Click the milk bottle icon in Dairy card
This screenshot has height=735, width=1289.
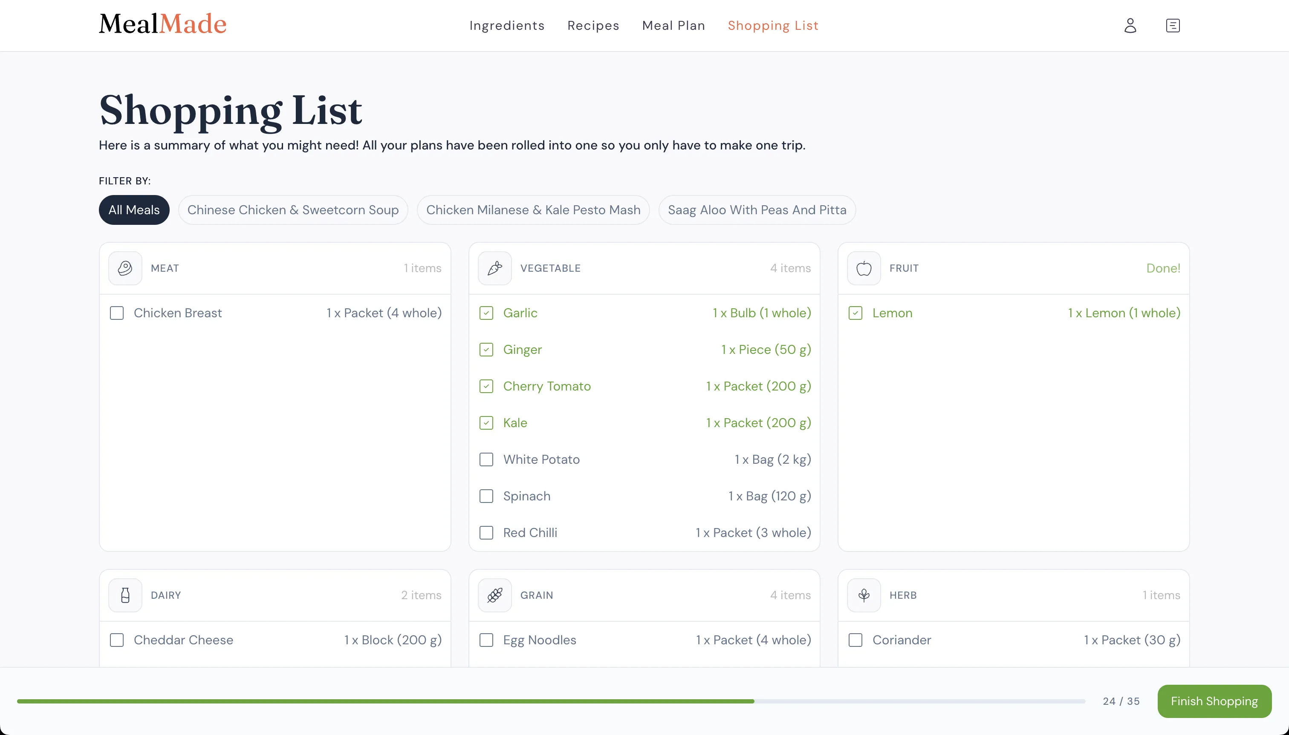click(x=124, y=595)
